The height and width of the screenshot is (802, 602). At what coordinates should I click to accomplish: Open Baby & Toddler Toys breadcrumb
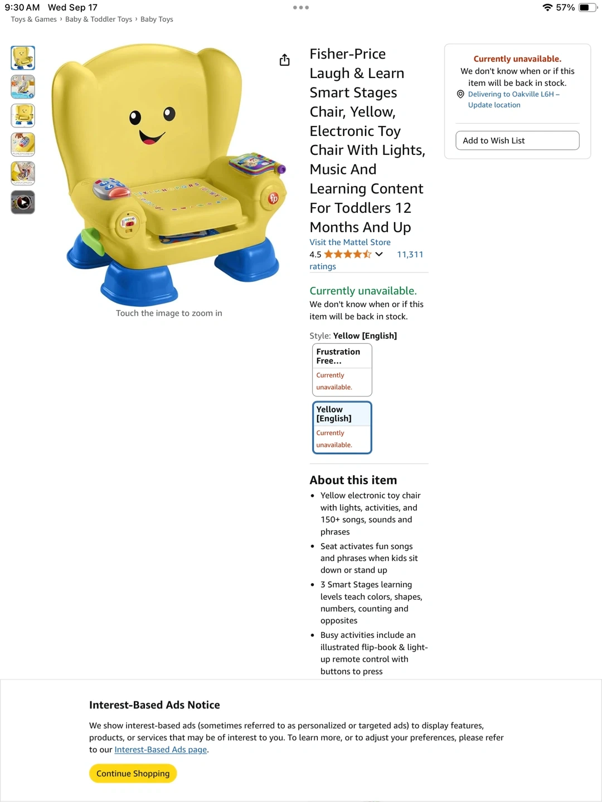click(x=99, y=19)
